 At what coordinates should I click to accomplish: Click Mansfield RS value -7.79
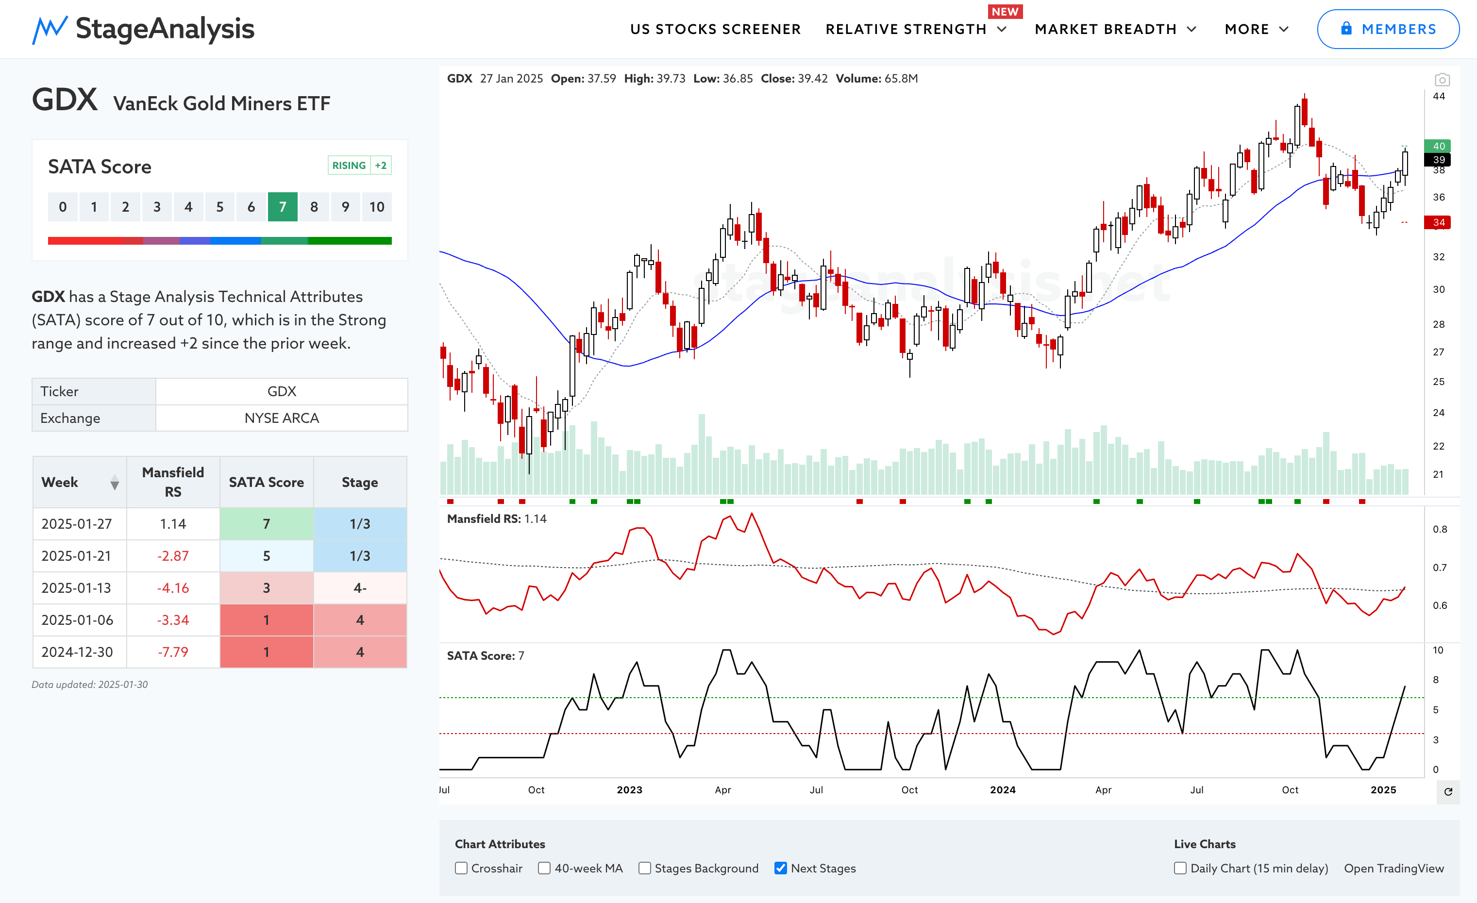(173, 652)
